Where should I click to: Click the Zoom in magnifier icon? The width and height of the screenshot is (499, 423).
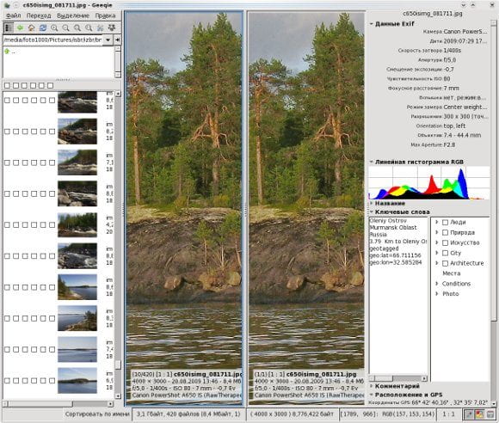54,28
